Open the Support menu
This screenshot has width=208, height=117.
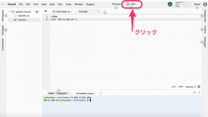90,4
